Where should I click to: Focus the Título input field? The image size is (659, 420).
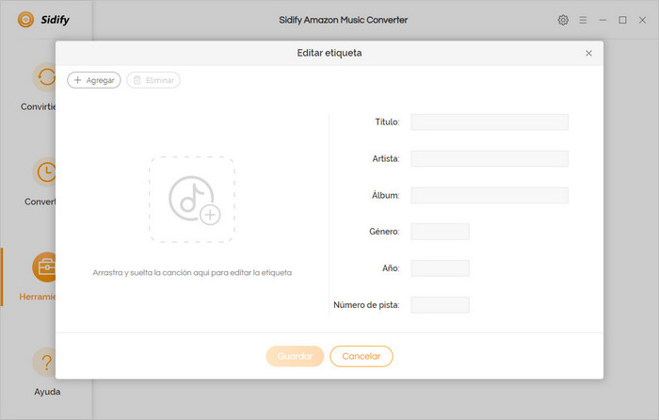490,121
